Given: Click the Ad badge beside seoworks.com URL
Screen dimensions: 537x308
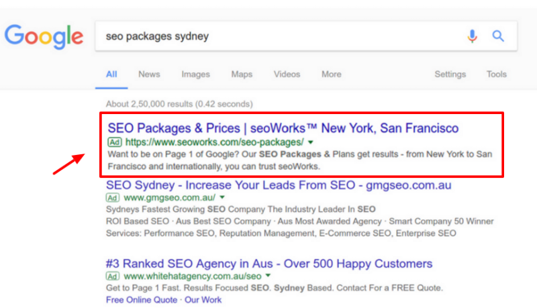Looking at the screenshot, I should (114, 142).
